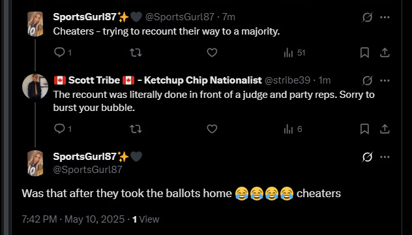The height and width of the screenshot is (235, 412).
Task: Repost Scott Tribe's recount tweet
Action: pyautogui.click(x=136, y=129)
